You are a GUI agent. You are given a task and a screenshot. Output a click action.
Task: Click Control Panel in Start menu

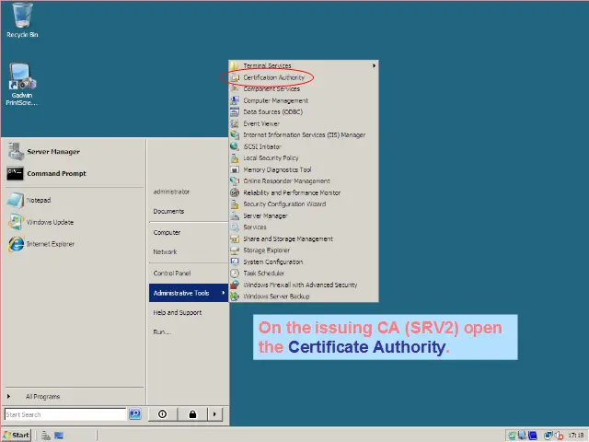[x=171, y=273]
